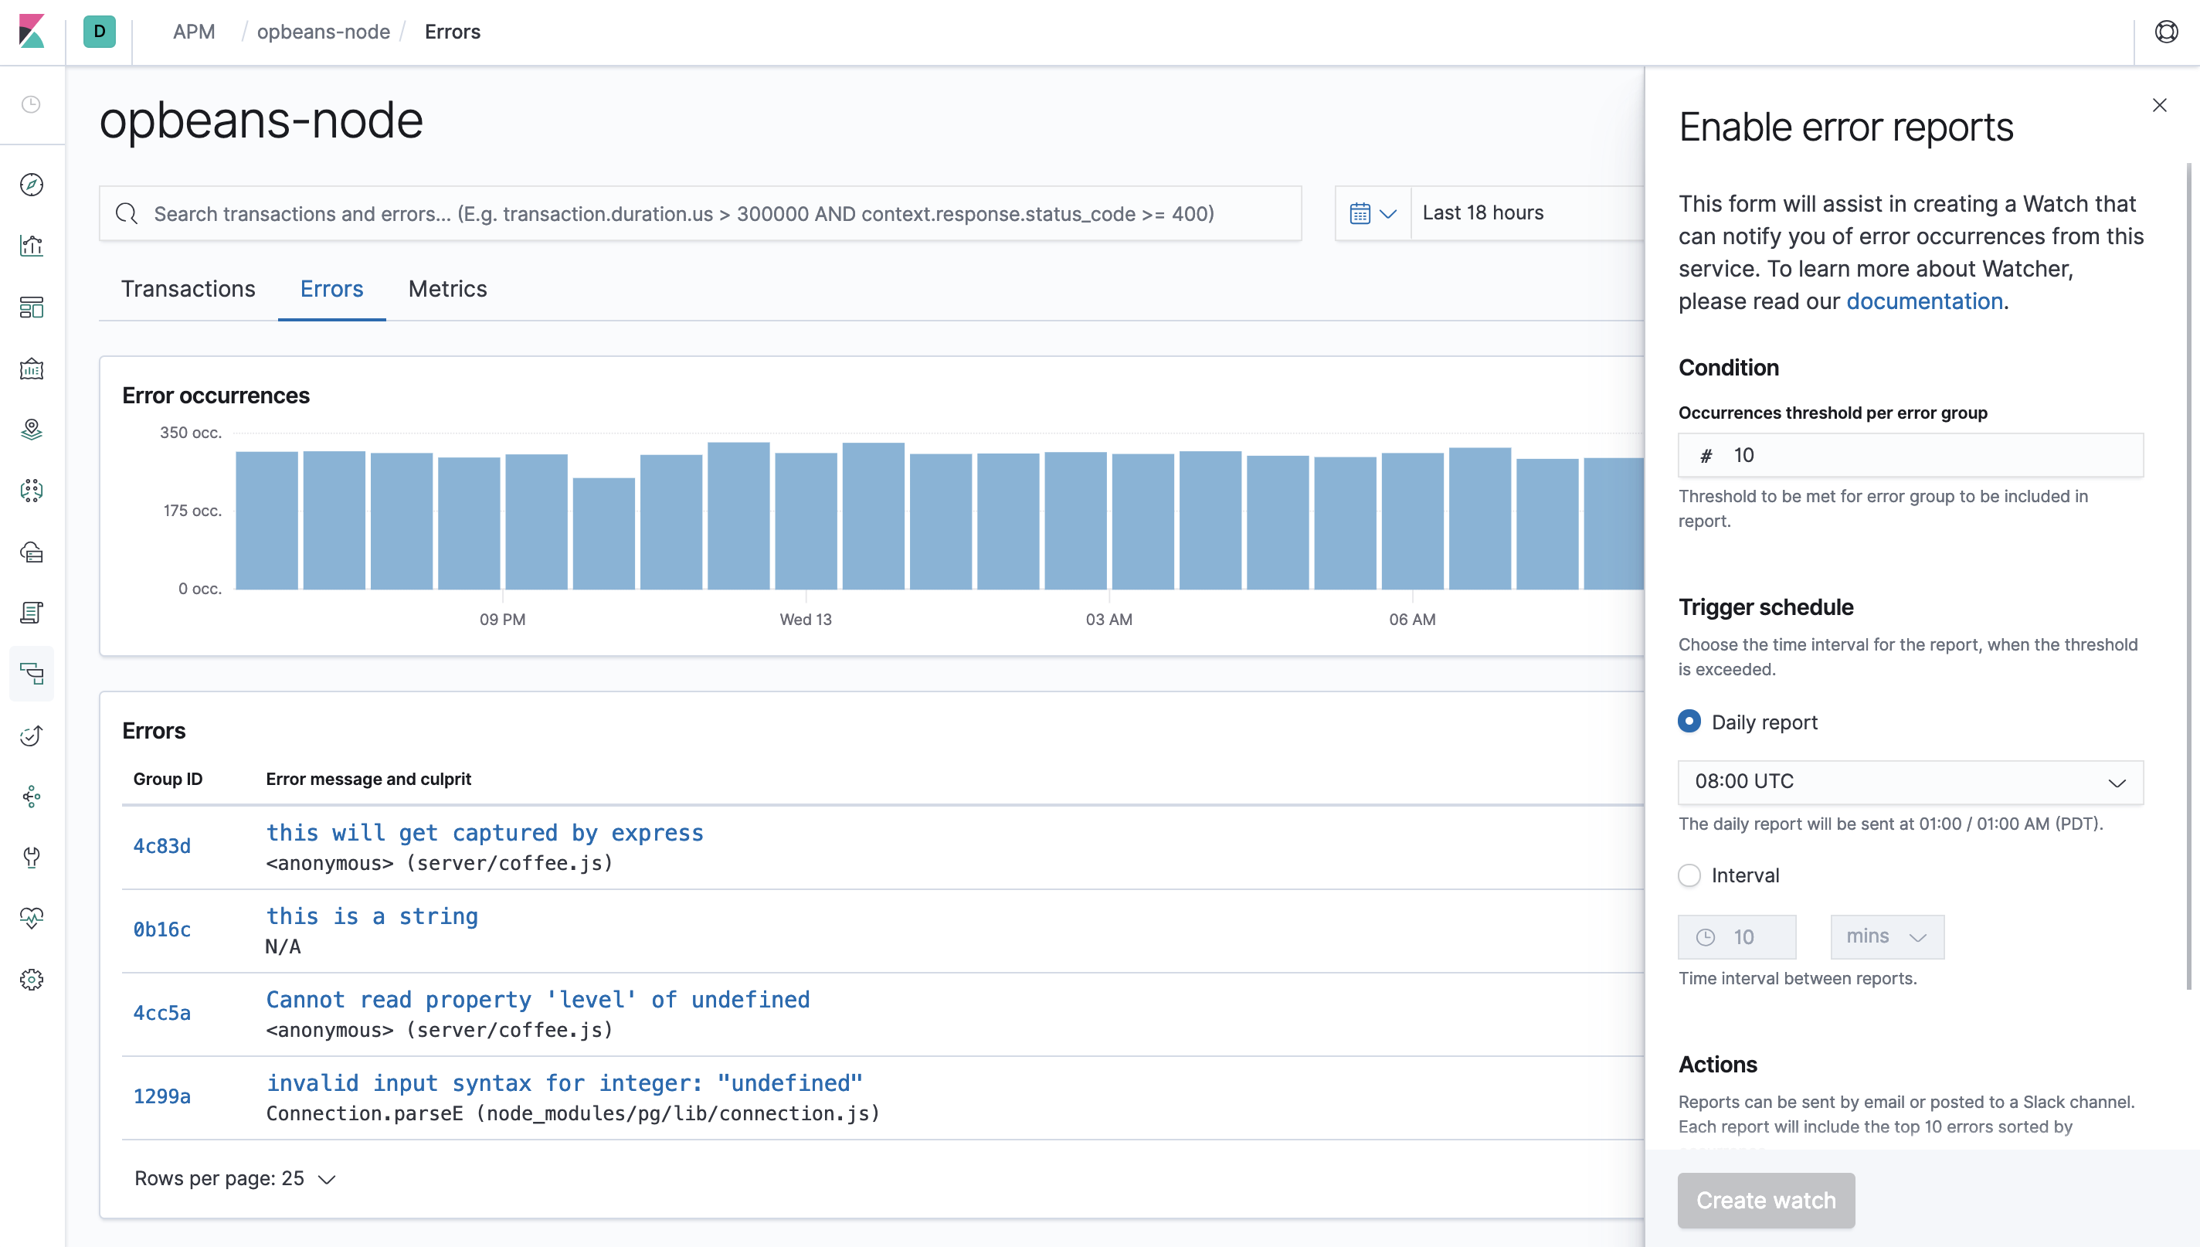Open the Discover compass icon in the sidebar
The image size is (2200, 1247).
coord(32,185)
